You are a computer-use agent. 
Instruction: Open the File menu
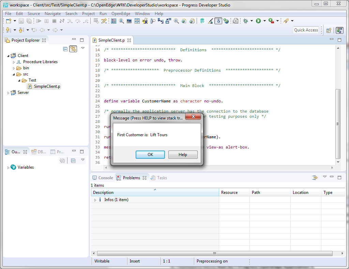tap(8, 14)
